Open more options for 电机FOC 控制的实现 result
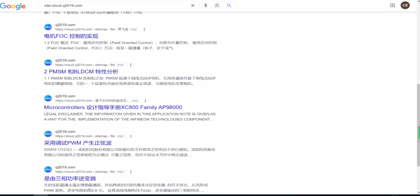 [144, 30]
